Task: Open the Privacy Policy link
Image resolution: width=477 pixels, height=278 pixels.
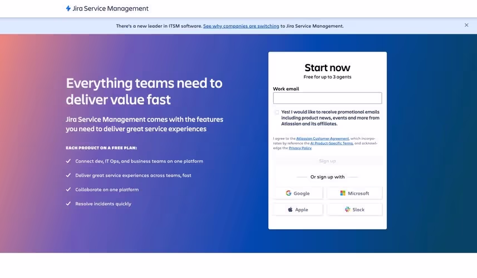Action: point(300,148)
